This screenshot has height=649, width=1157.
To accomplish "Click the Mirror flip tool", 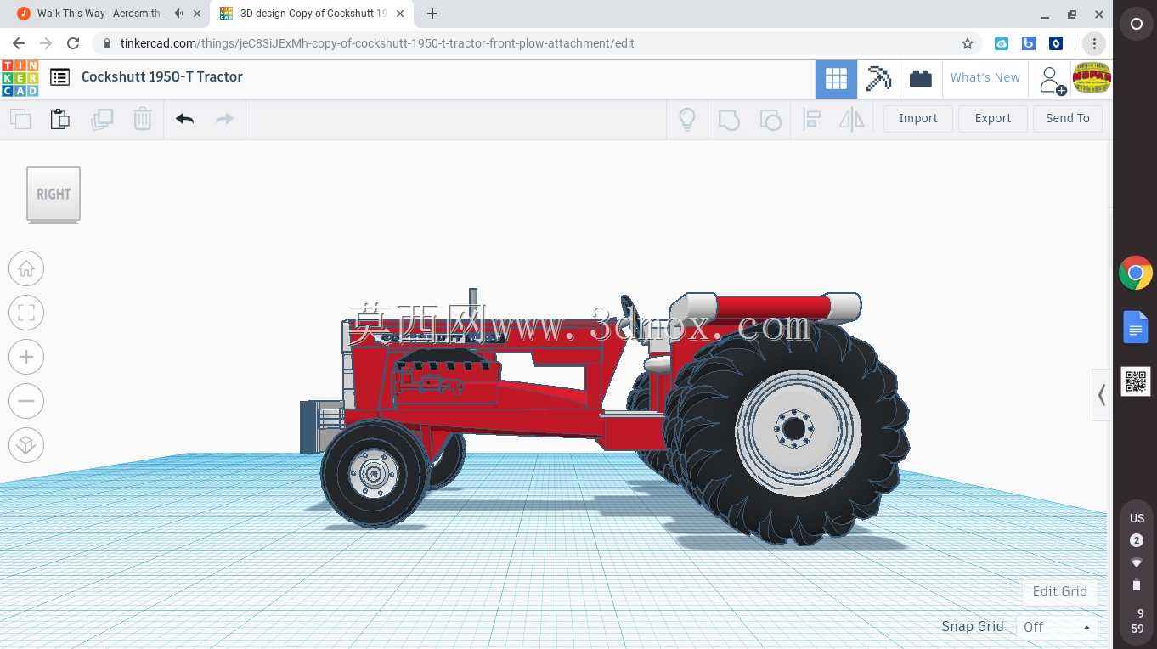I will [x=851, y=119].
